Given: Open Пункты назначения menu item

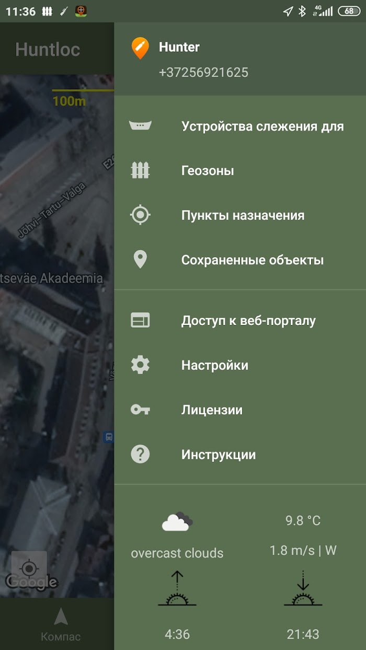Looking at the screenshot, I should 240,215.
